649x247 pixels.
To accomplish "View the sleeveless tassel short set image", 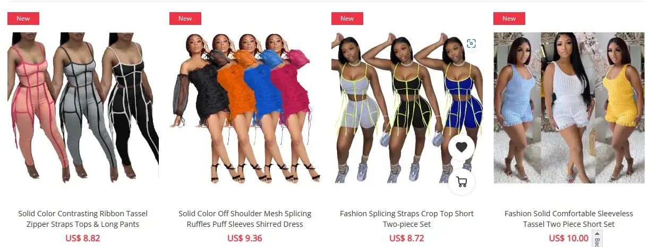I will 569,108.
